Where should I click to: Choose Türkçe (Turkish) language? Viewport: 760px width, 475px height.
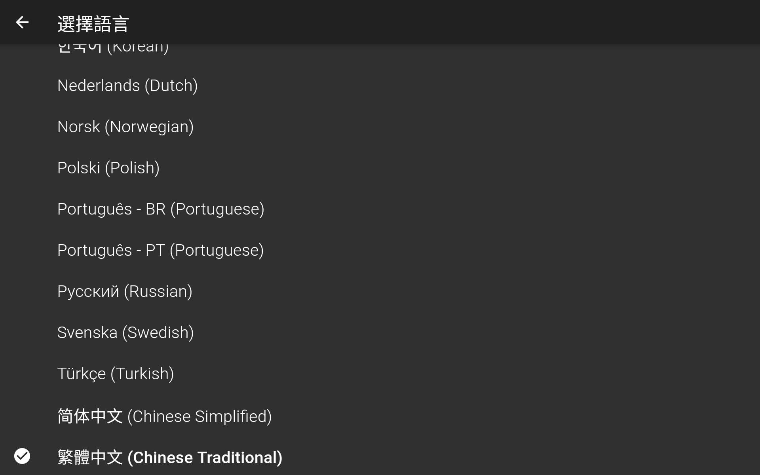coord(380,374)
